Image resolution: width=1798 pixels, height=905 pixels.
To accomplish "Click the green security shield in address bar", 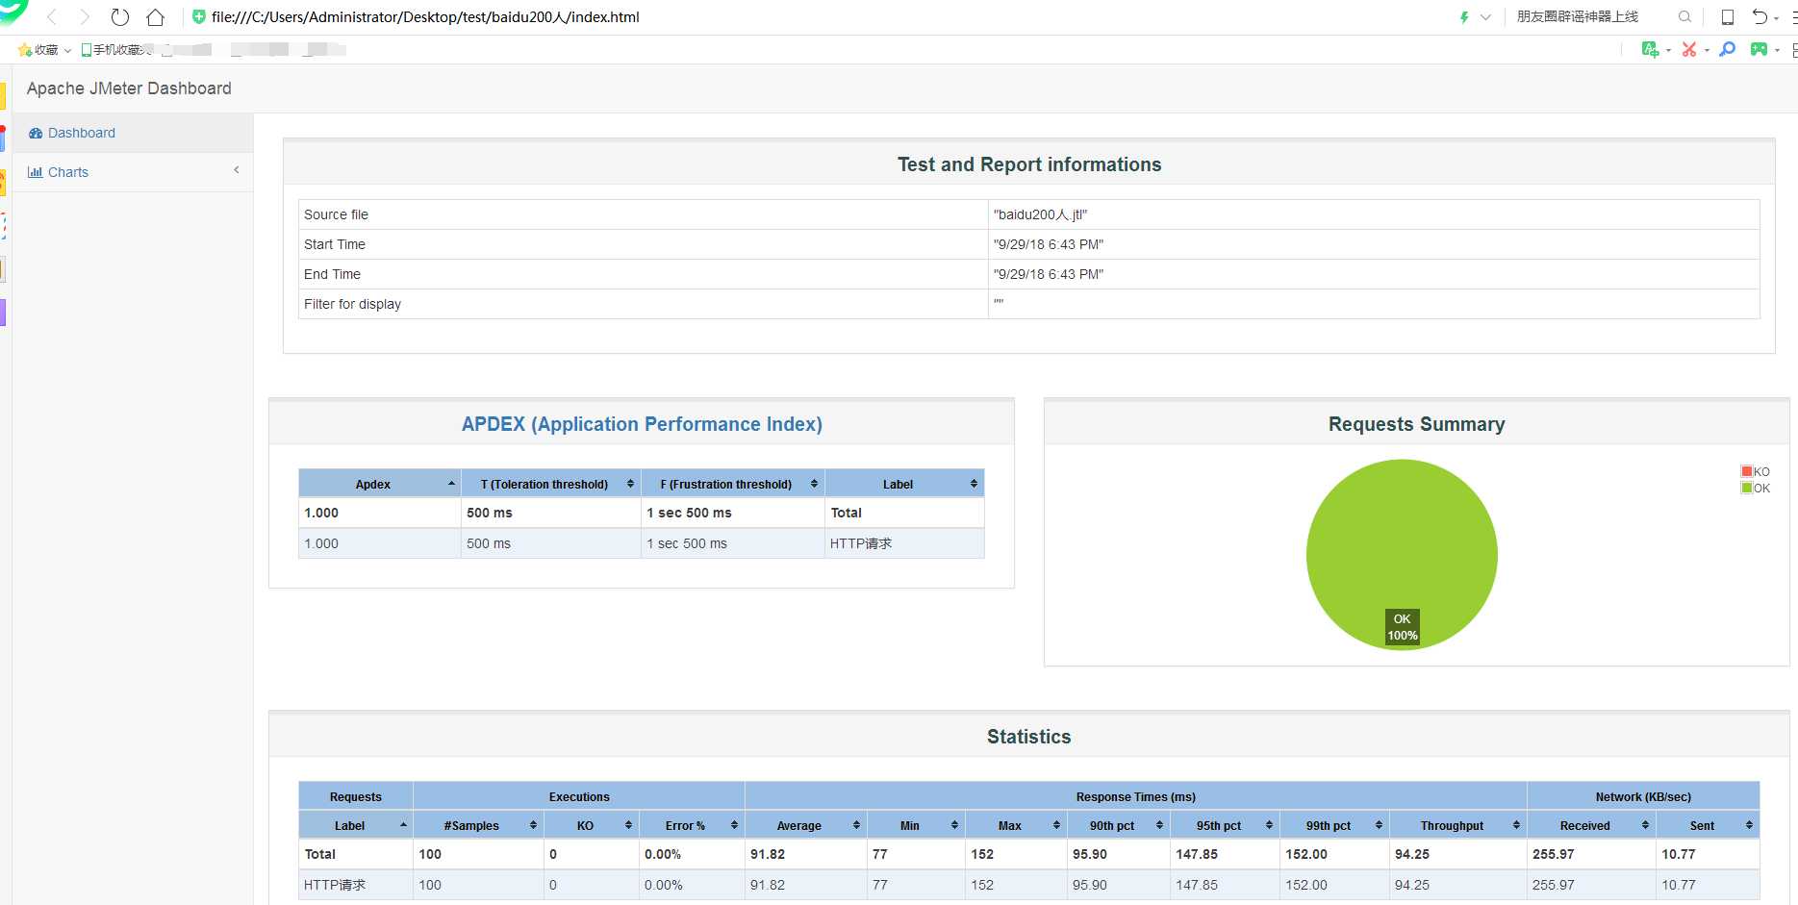I will (x=199, y=16).
